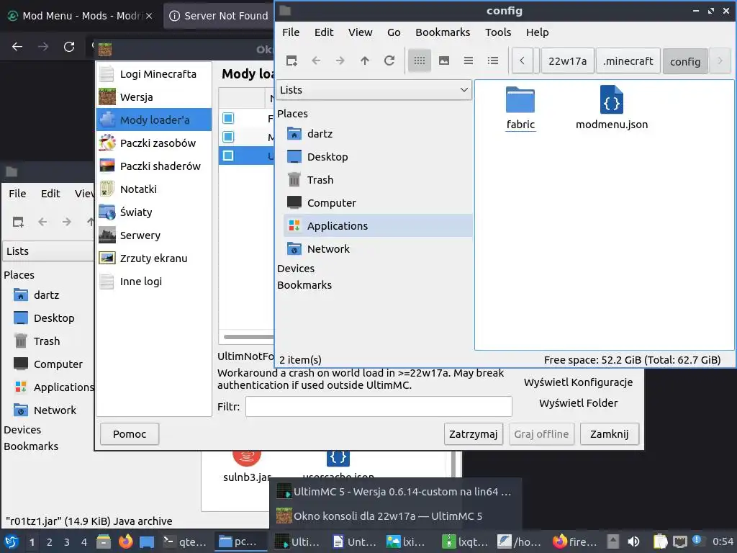
Task: Open Wersja page in UltimMC sidebar
Action: coord(154,97)
